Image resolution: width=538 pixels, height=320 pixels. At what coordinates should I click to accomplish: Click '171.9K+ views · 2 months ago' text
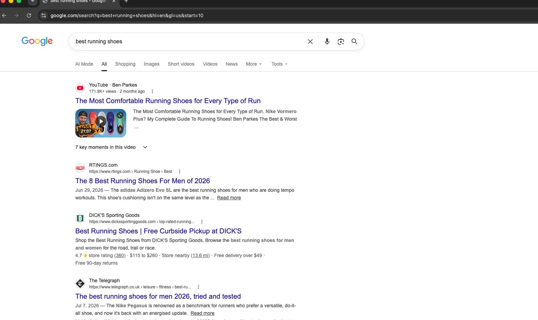pyautogui.click(x=117, y=91)
